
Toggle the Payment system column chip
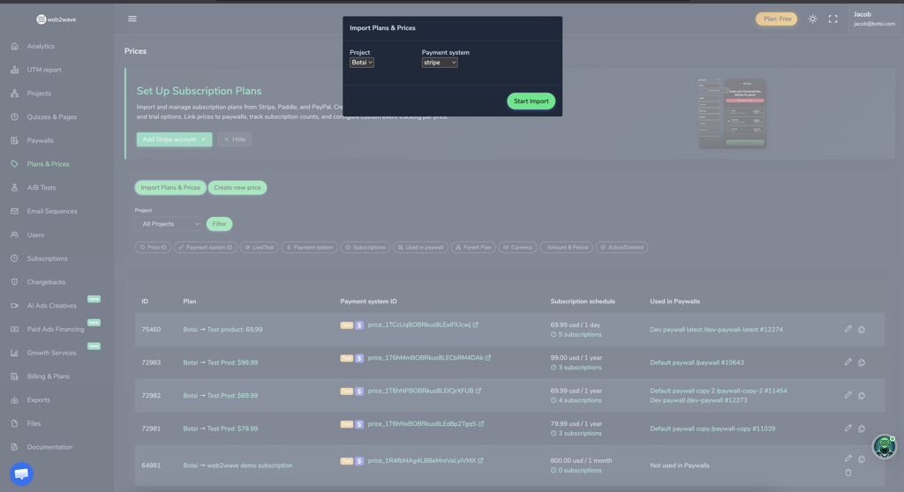(x=310, y=247)
